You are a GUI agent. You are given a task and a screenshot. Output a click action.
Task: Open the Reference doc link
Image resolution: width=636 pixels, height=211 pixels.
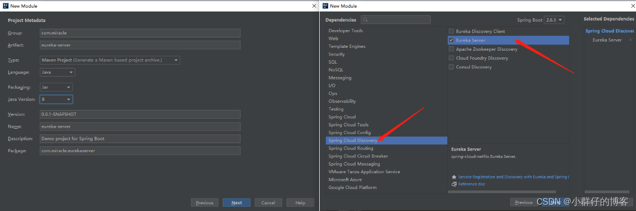[472, 184]
